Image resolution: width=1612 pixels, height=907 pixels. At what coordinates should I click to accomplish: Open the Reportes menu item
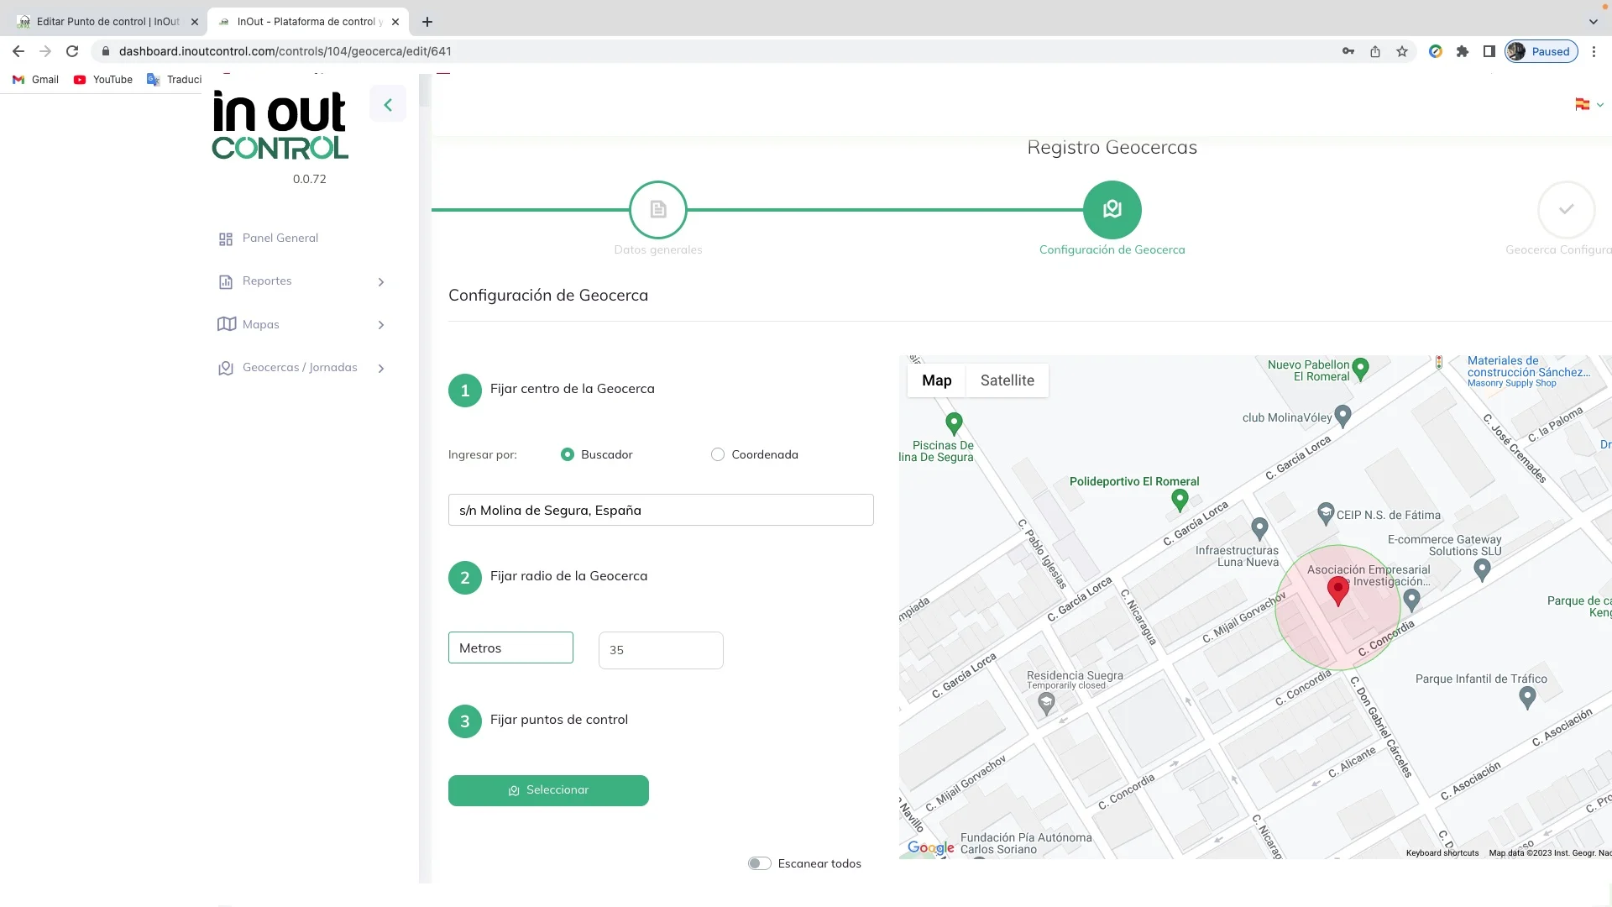(x=267, y=281)
